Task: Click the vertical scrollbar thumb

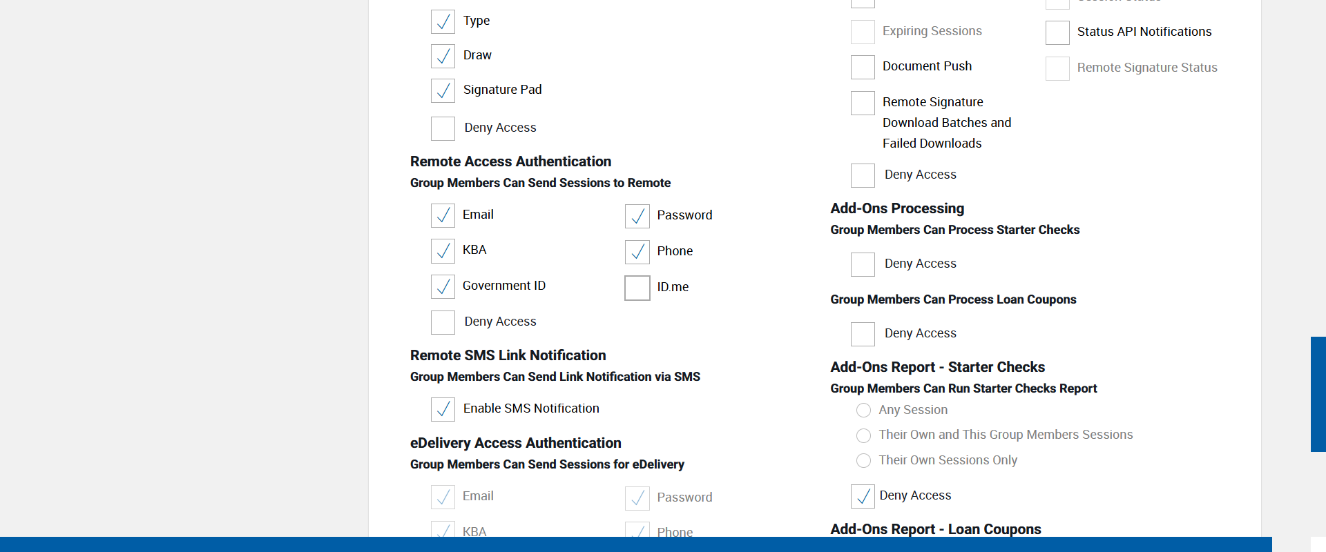Action: (1318, 394)
